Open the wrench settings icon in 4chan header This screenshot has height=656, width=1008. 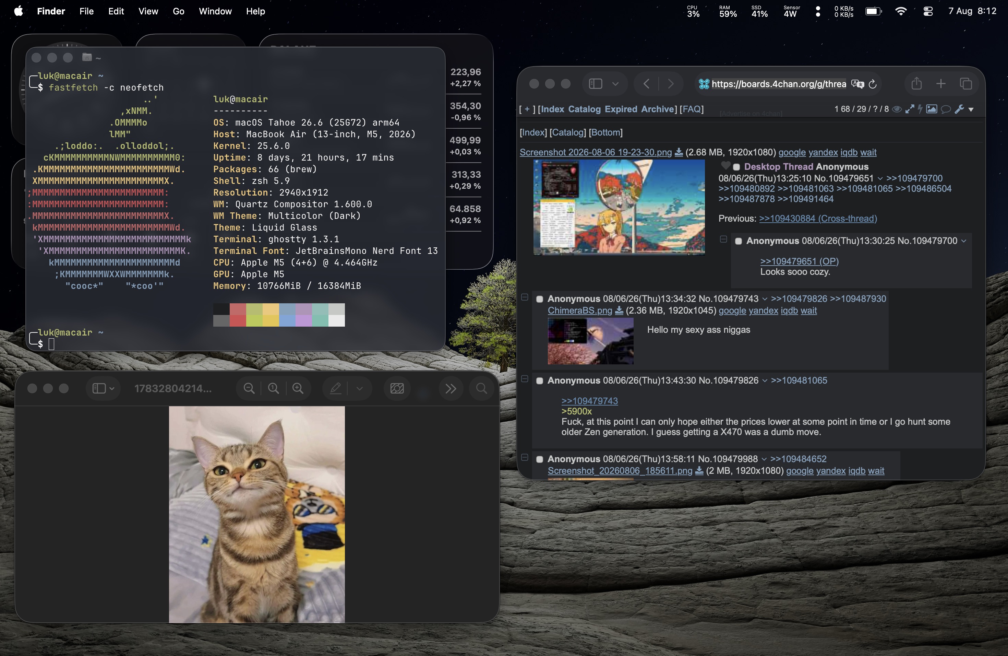tap(959, 109)
